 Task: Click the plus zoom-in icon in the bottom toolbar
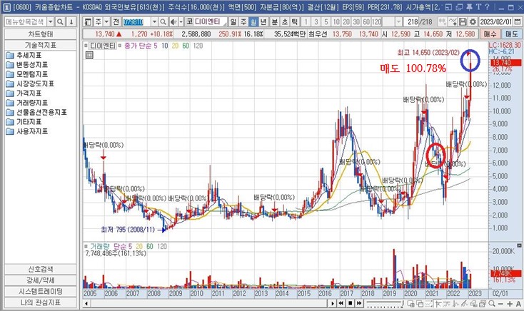510,303
